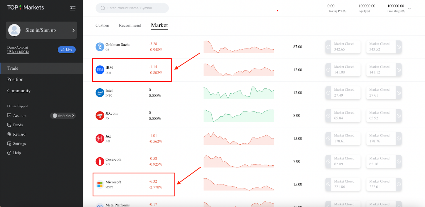Click J&J sell price 178.61
The height and width of the screenshot is (207, 425).
339,141
